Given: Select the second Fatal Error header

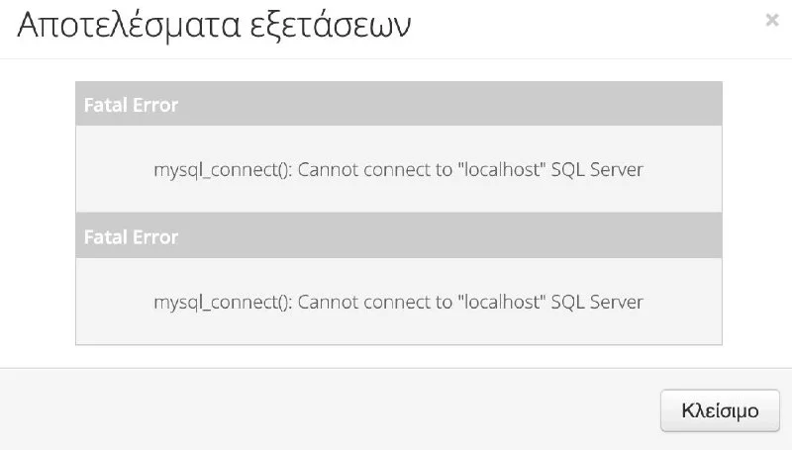Looking at the screenshot, I should 399,235.
